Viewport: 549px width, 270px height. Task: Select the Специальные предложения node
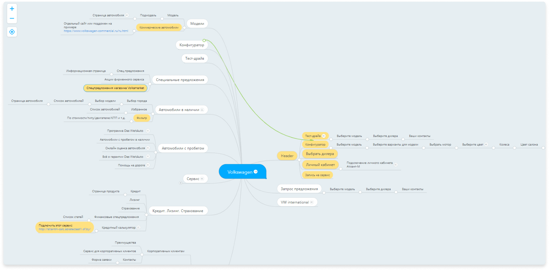click(180, 80)
